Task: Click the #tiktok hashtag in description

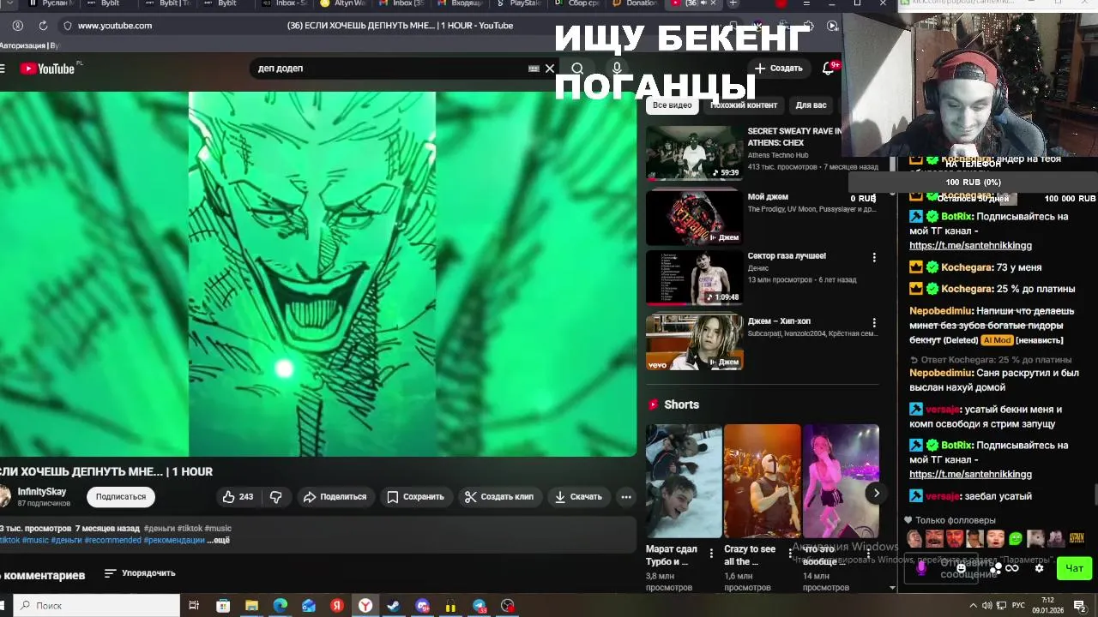Action: click(190, 529)
